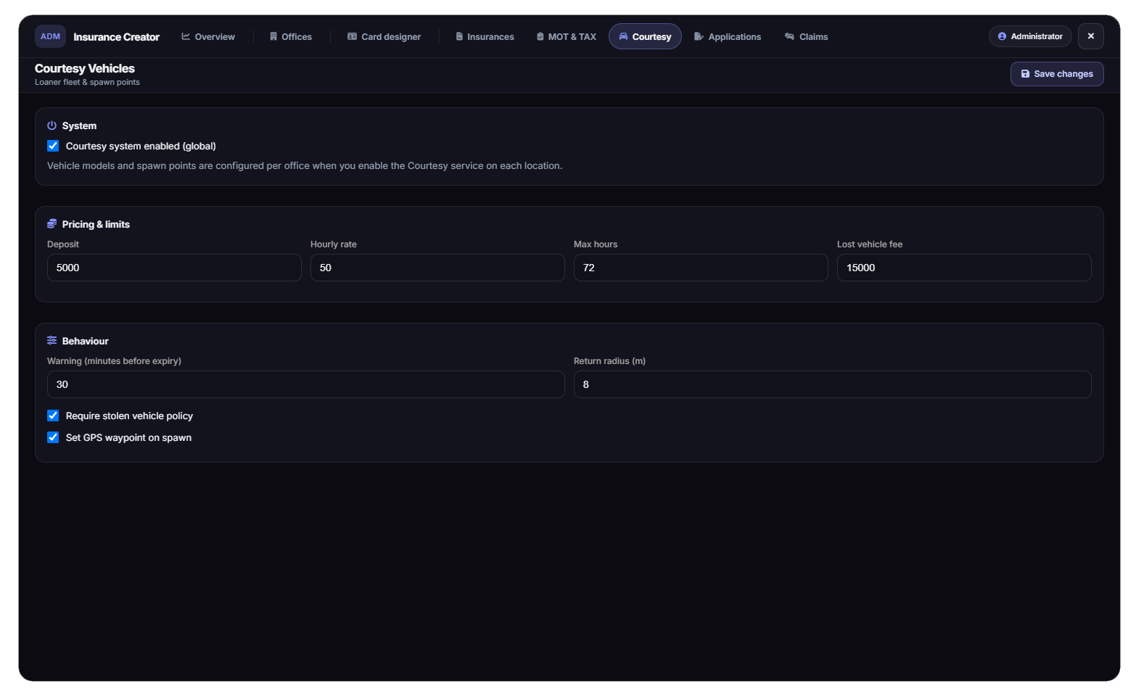Click the Claims handshake icon
The height and width of the screenshot is (694, 1136).
[x=789, y=36]
